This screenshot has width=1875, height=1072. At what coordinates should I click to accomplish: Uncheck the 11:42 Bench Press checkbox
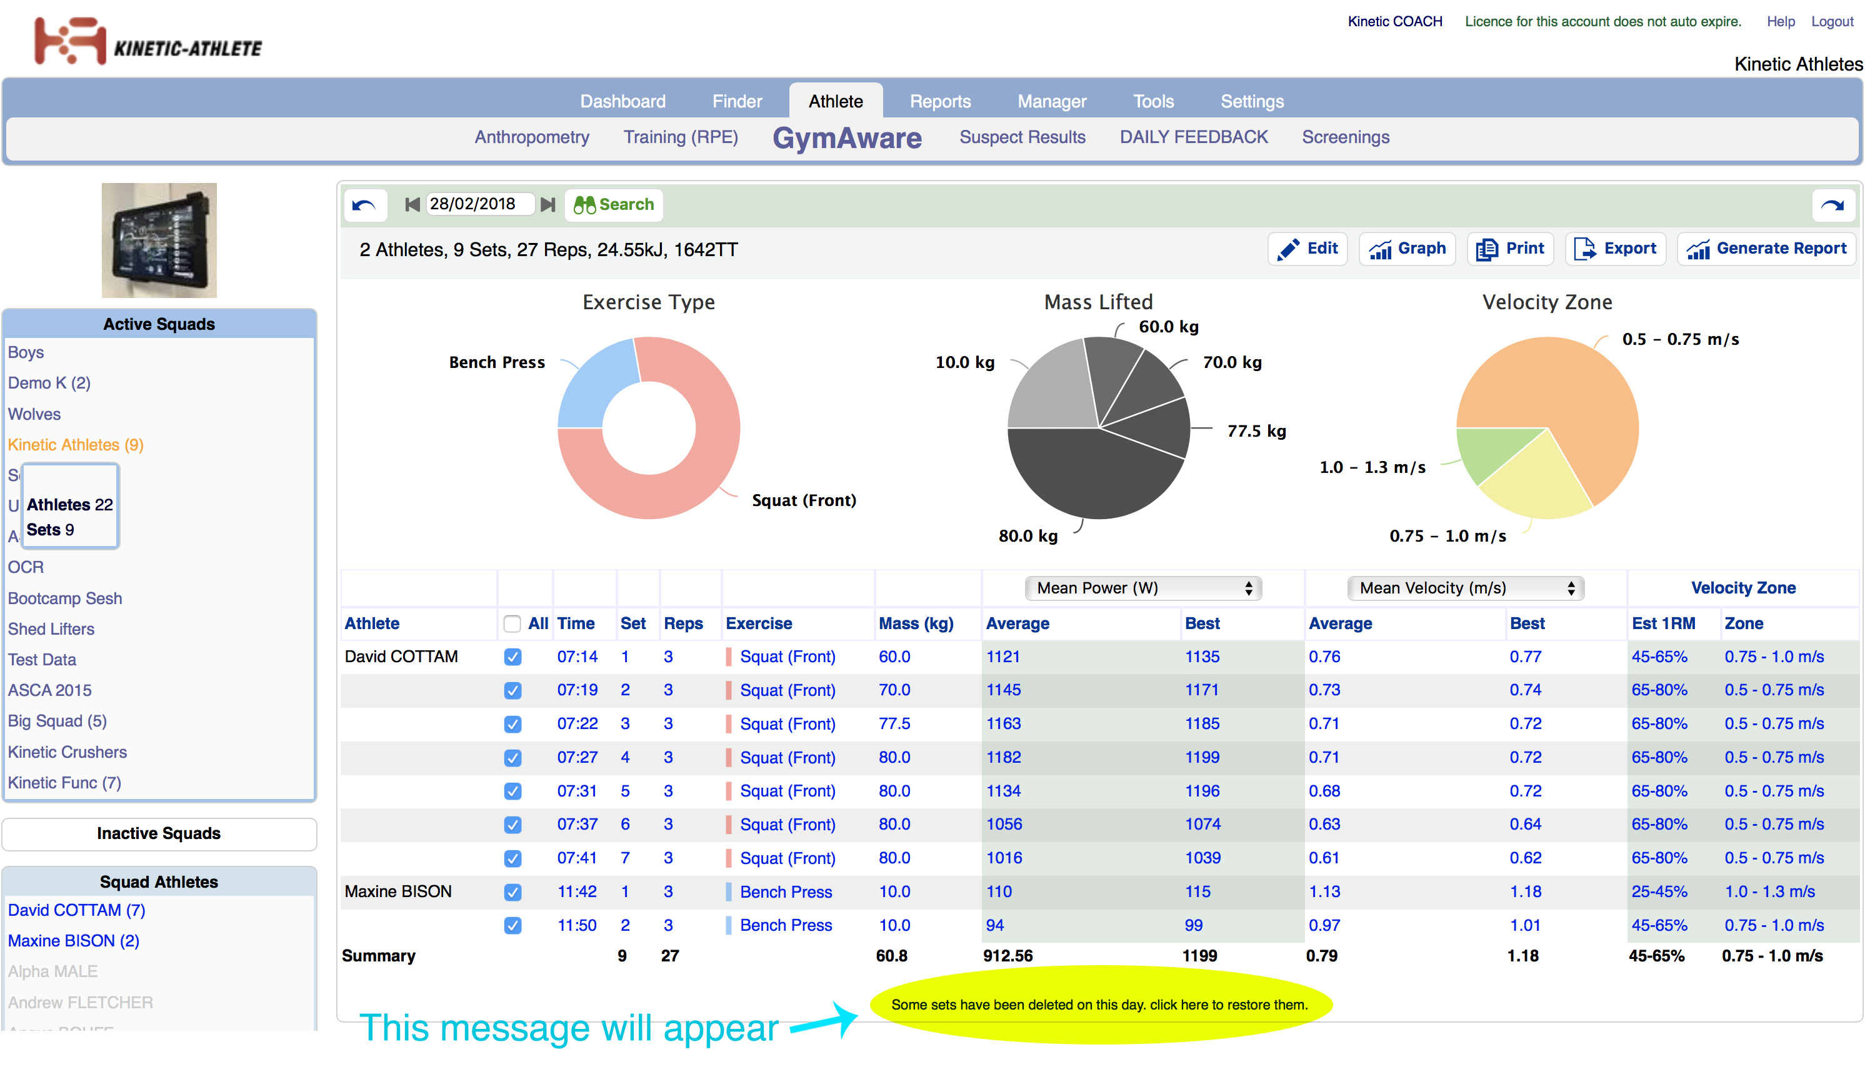point(512,892)
